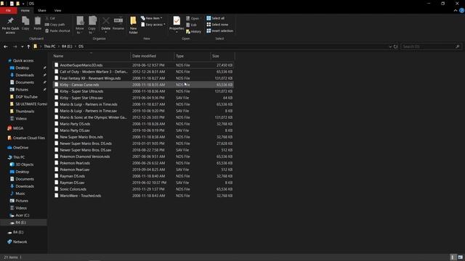Click Pin to Quick access icon
Viewport: 465px width, 261px height.
point(10,25)
